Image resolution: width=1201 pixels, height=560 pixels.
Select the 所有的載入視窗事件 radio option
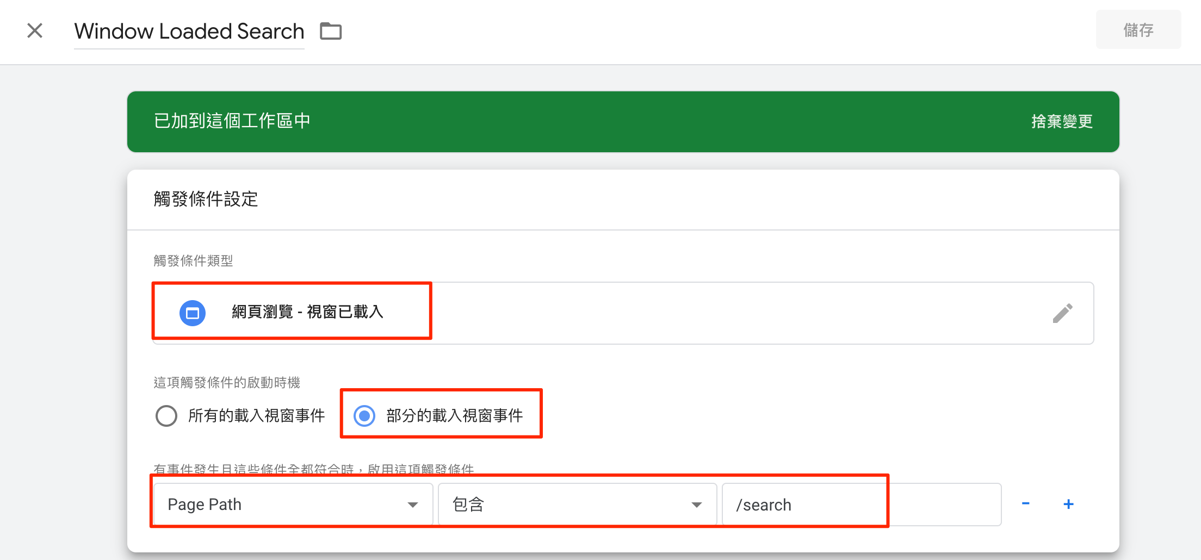click(x=166, y=416)
